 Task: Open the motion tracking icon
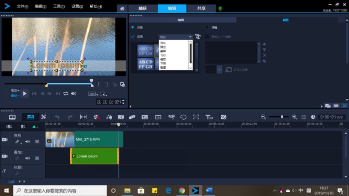pyautogui.click(x=132, y=117)
